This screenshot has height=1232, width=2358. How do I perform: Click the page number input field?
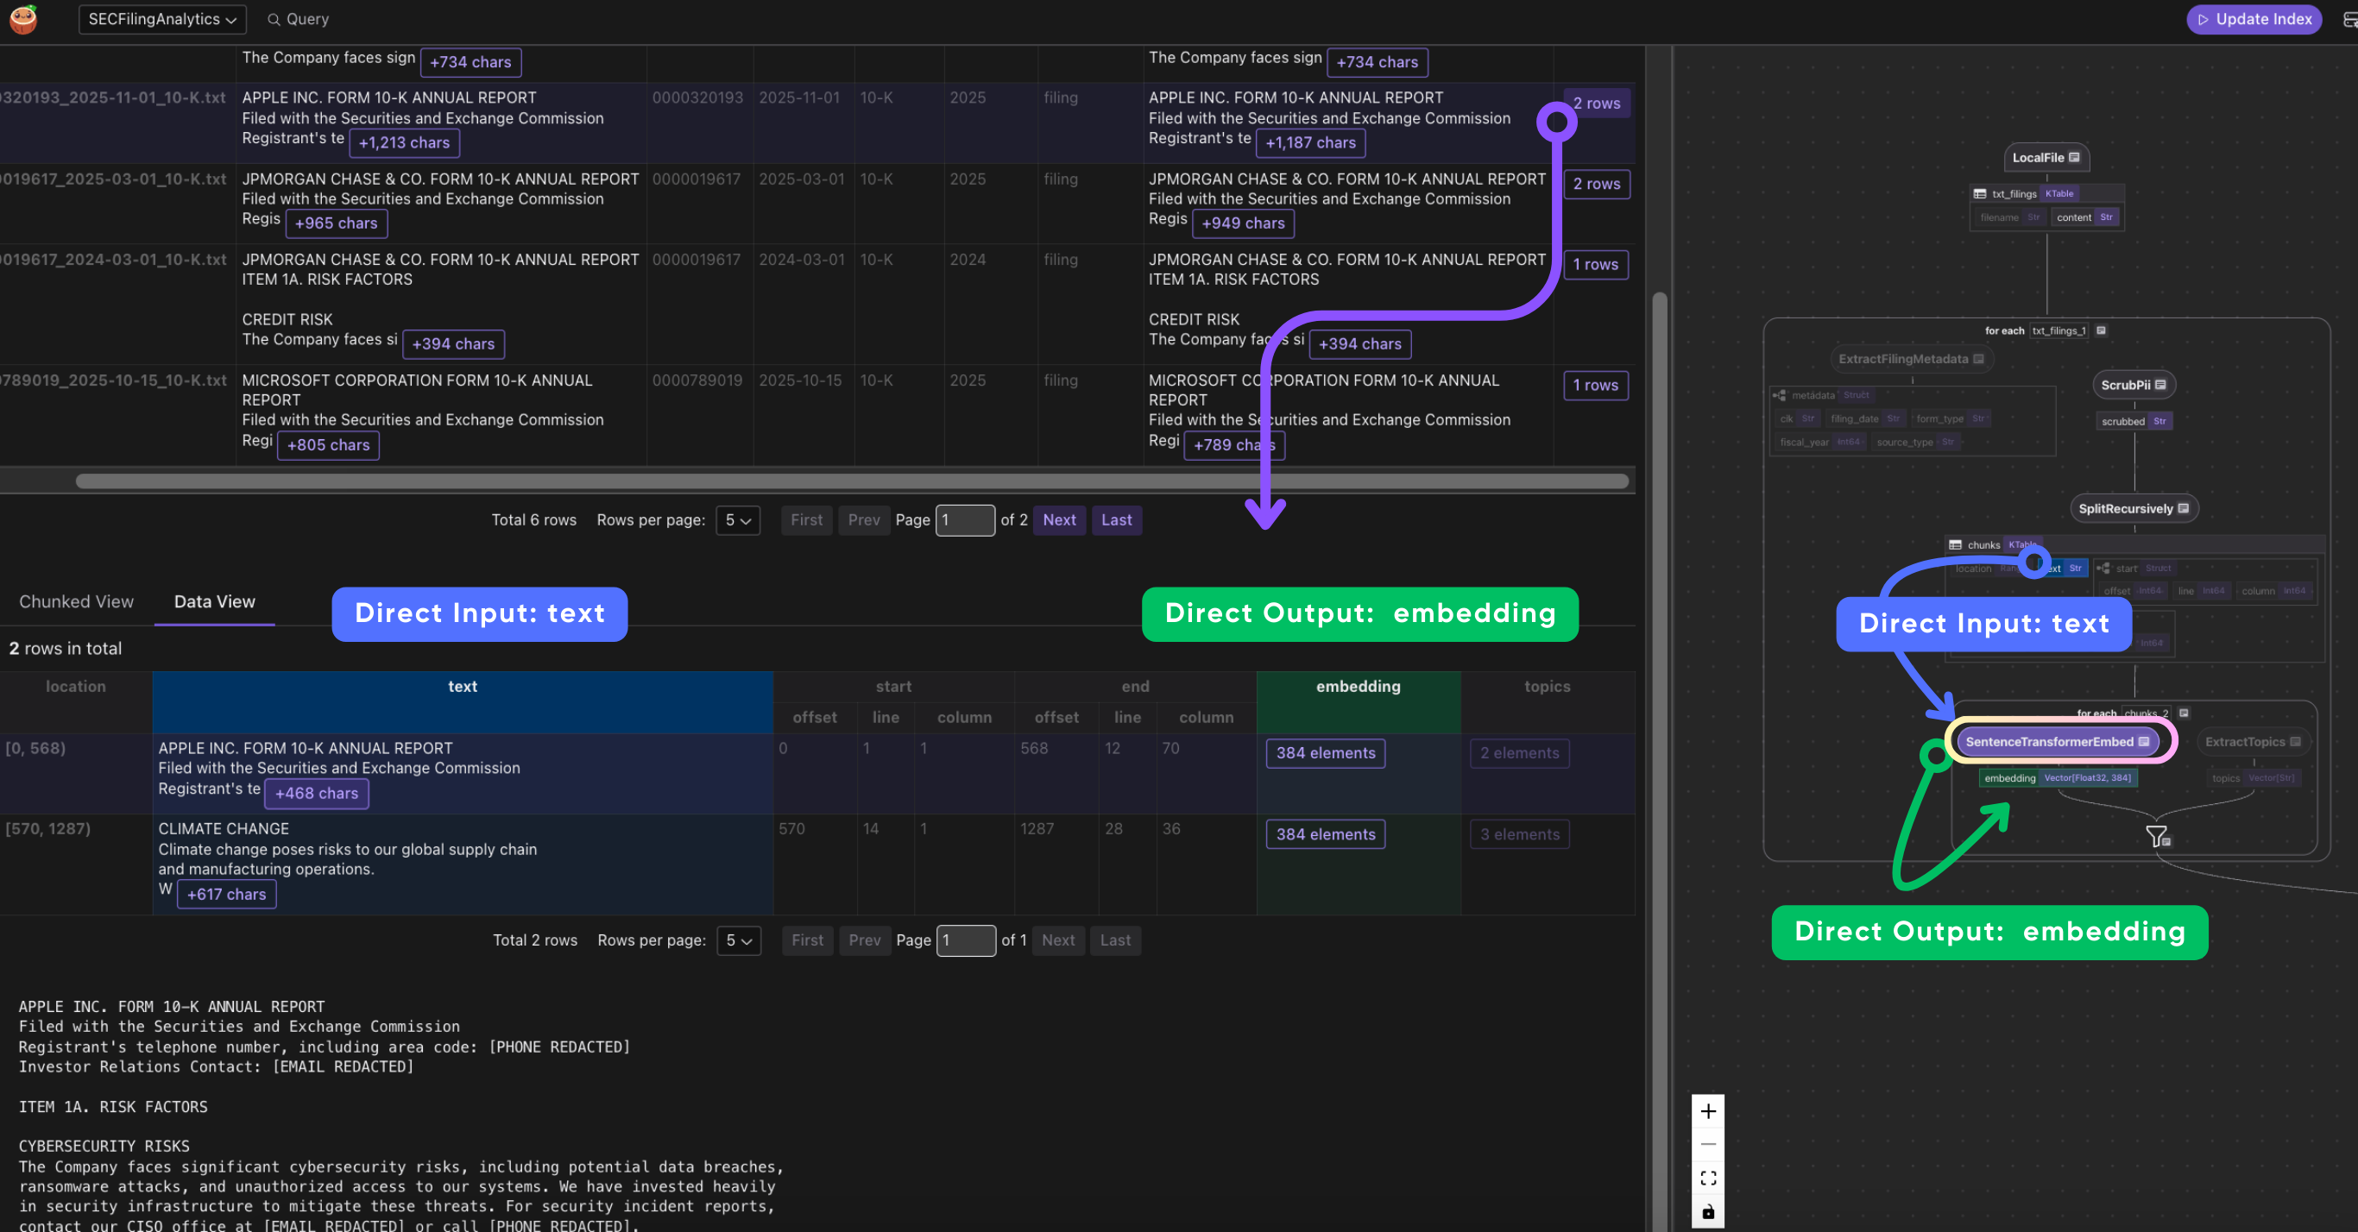[966, 520]
